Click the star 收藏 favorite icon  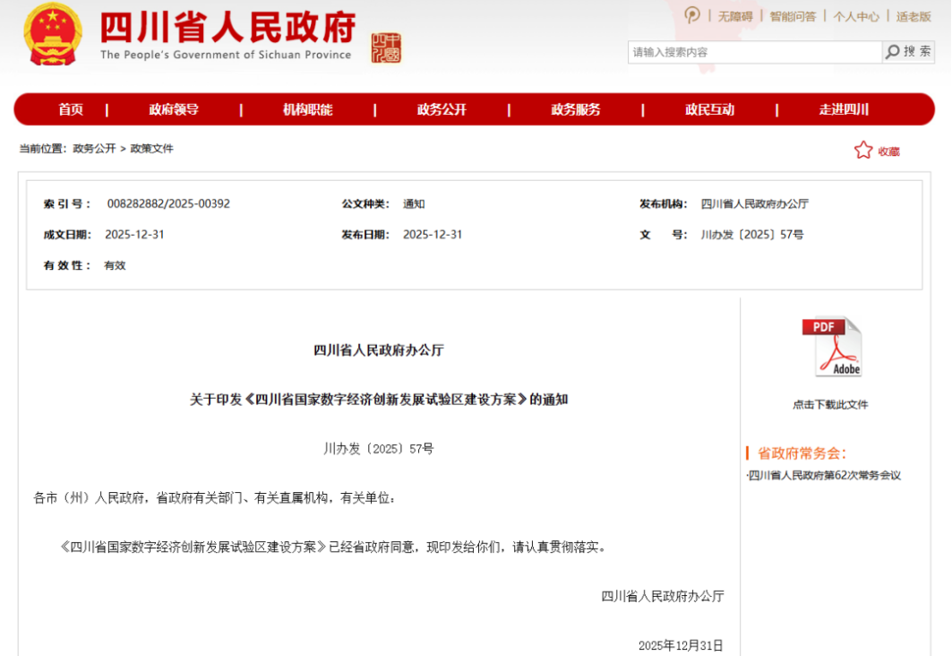click(862, 151)
